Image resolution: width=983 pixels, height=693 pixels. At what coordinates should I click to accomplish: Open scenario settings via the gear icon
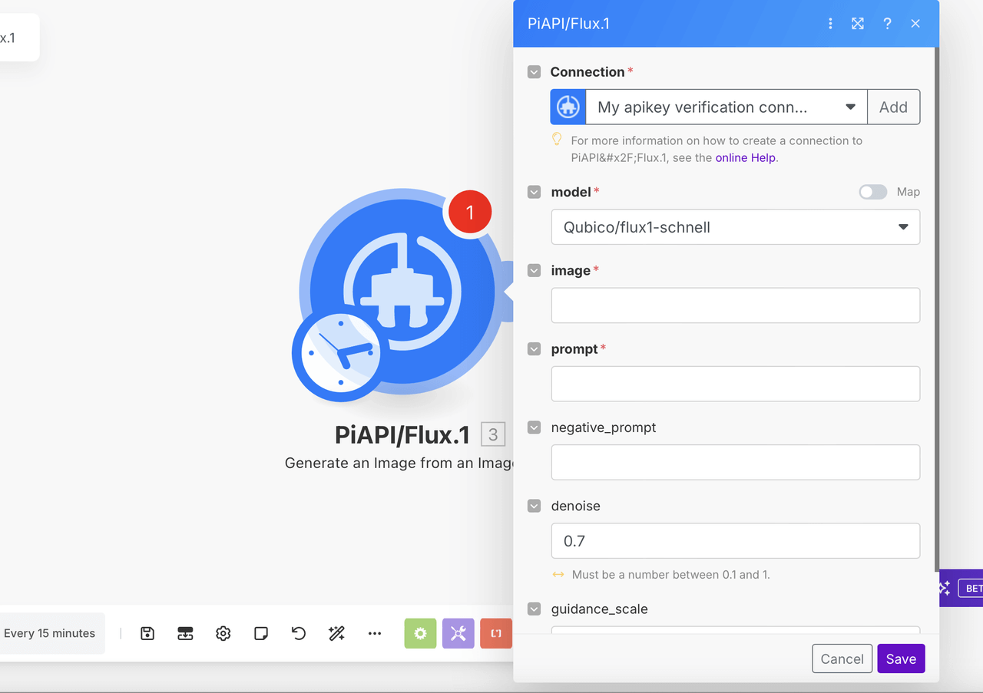coord(223,633)
